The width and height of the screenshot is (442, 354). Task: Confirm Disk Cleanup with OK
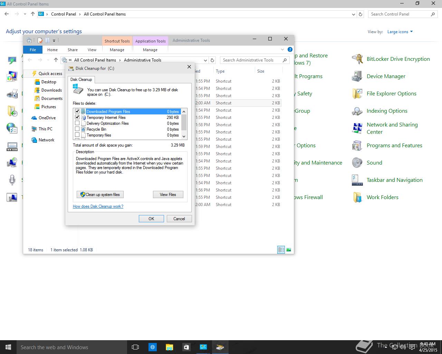tap(151, 218)
